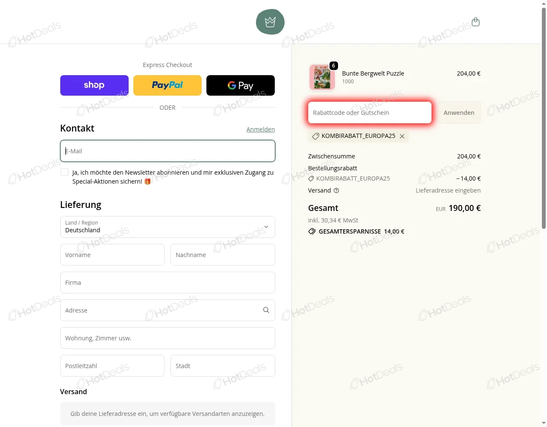Click the Versand help question icon
The height and width of the screenshot is (427, 547).
click(x=336, y=190)
